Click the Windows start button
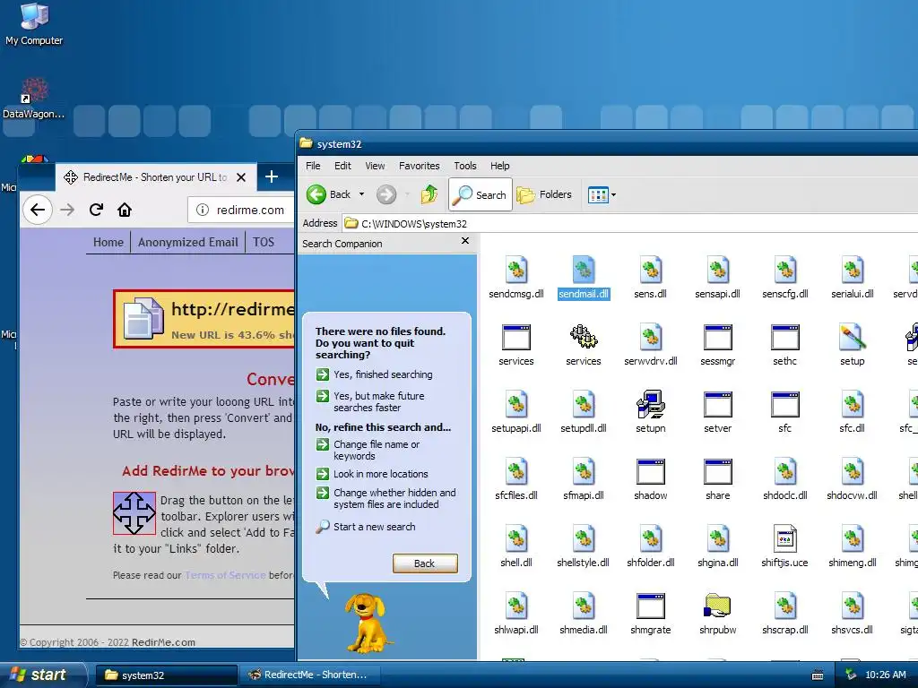Viewport: 918px width, 688px height. [x=42, y=675]
